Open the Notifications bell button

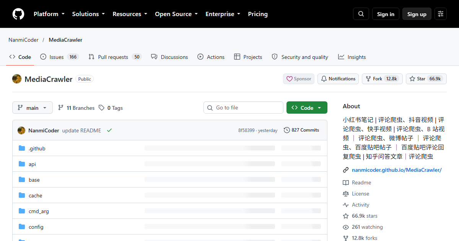pos(338,79)
